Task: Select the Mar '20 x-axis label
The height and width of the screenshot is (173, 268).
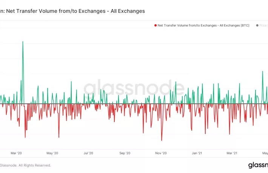Action: (16, 153)
